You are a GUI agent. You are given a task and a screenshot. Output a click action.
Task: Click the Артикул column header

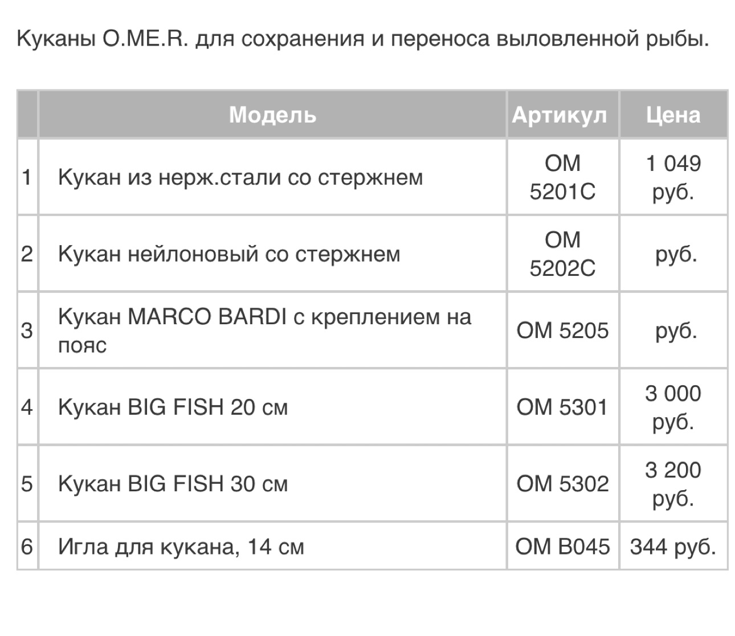tap(562, 115)
